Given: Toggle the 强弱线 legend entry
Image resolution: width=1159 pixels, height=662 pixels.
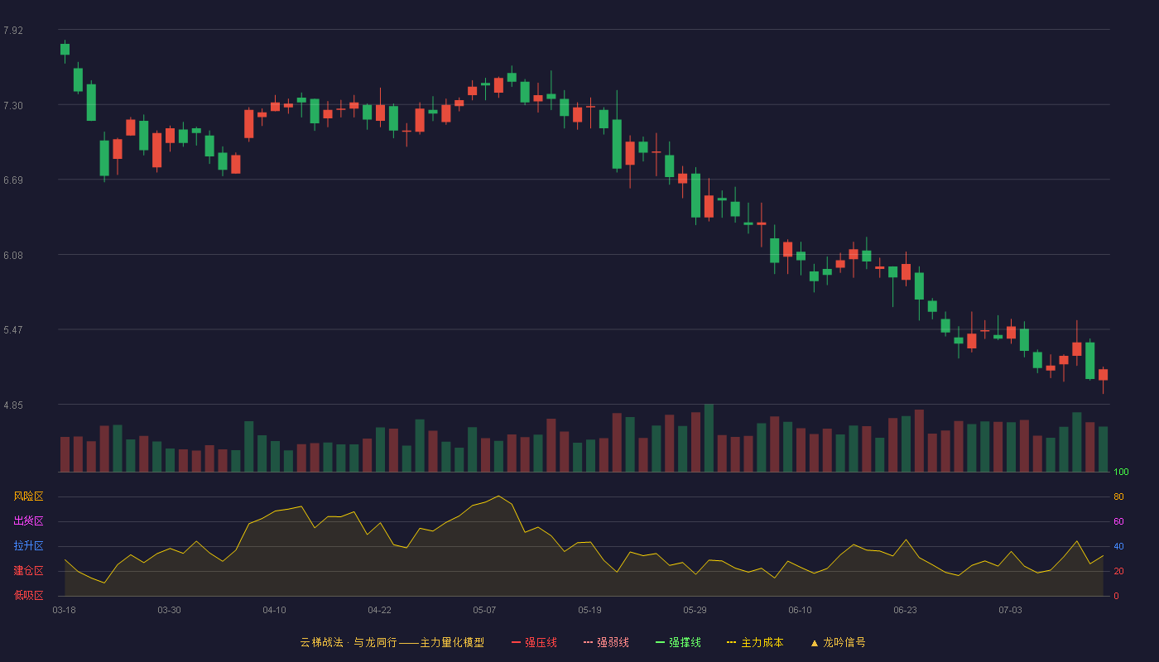Looking at the screenshot, I should (x=606, y=642).
